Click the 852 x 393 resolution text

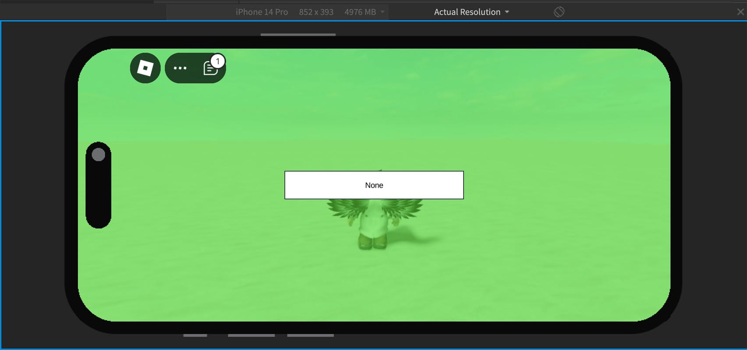(x=316, y=12)
